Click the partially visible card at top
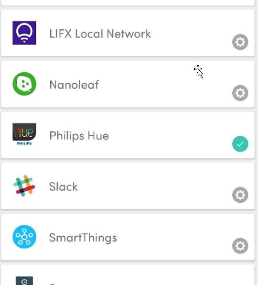Image resolution: width=258 pixels, height=285 pixels. click(x=128, y=2)
